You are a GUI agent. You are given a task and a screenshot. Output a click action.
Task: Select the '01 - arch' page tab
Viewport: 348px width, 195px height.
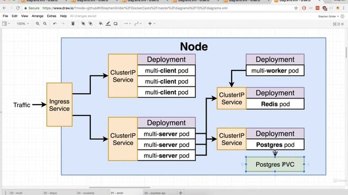pos(117,193)
